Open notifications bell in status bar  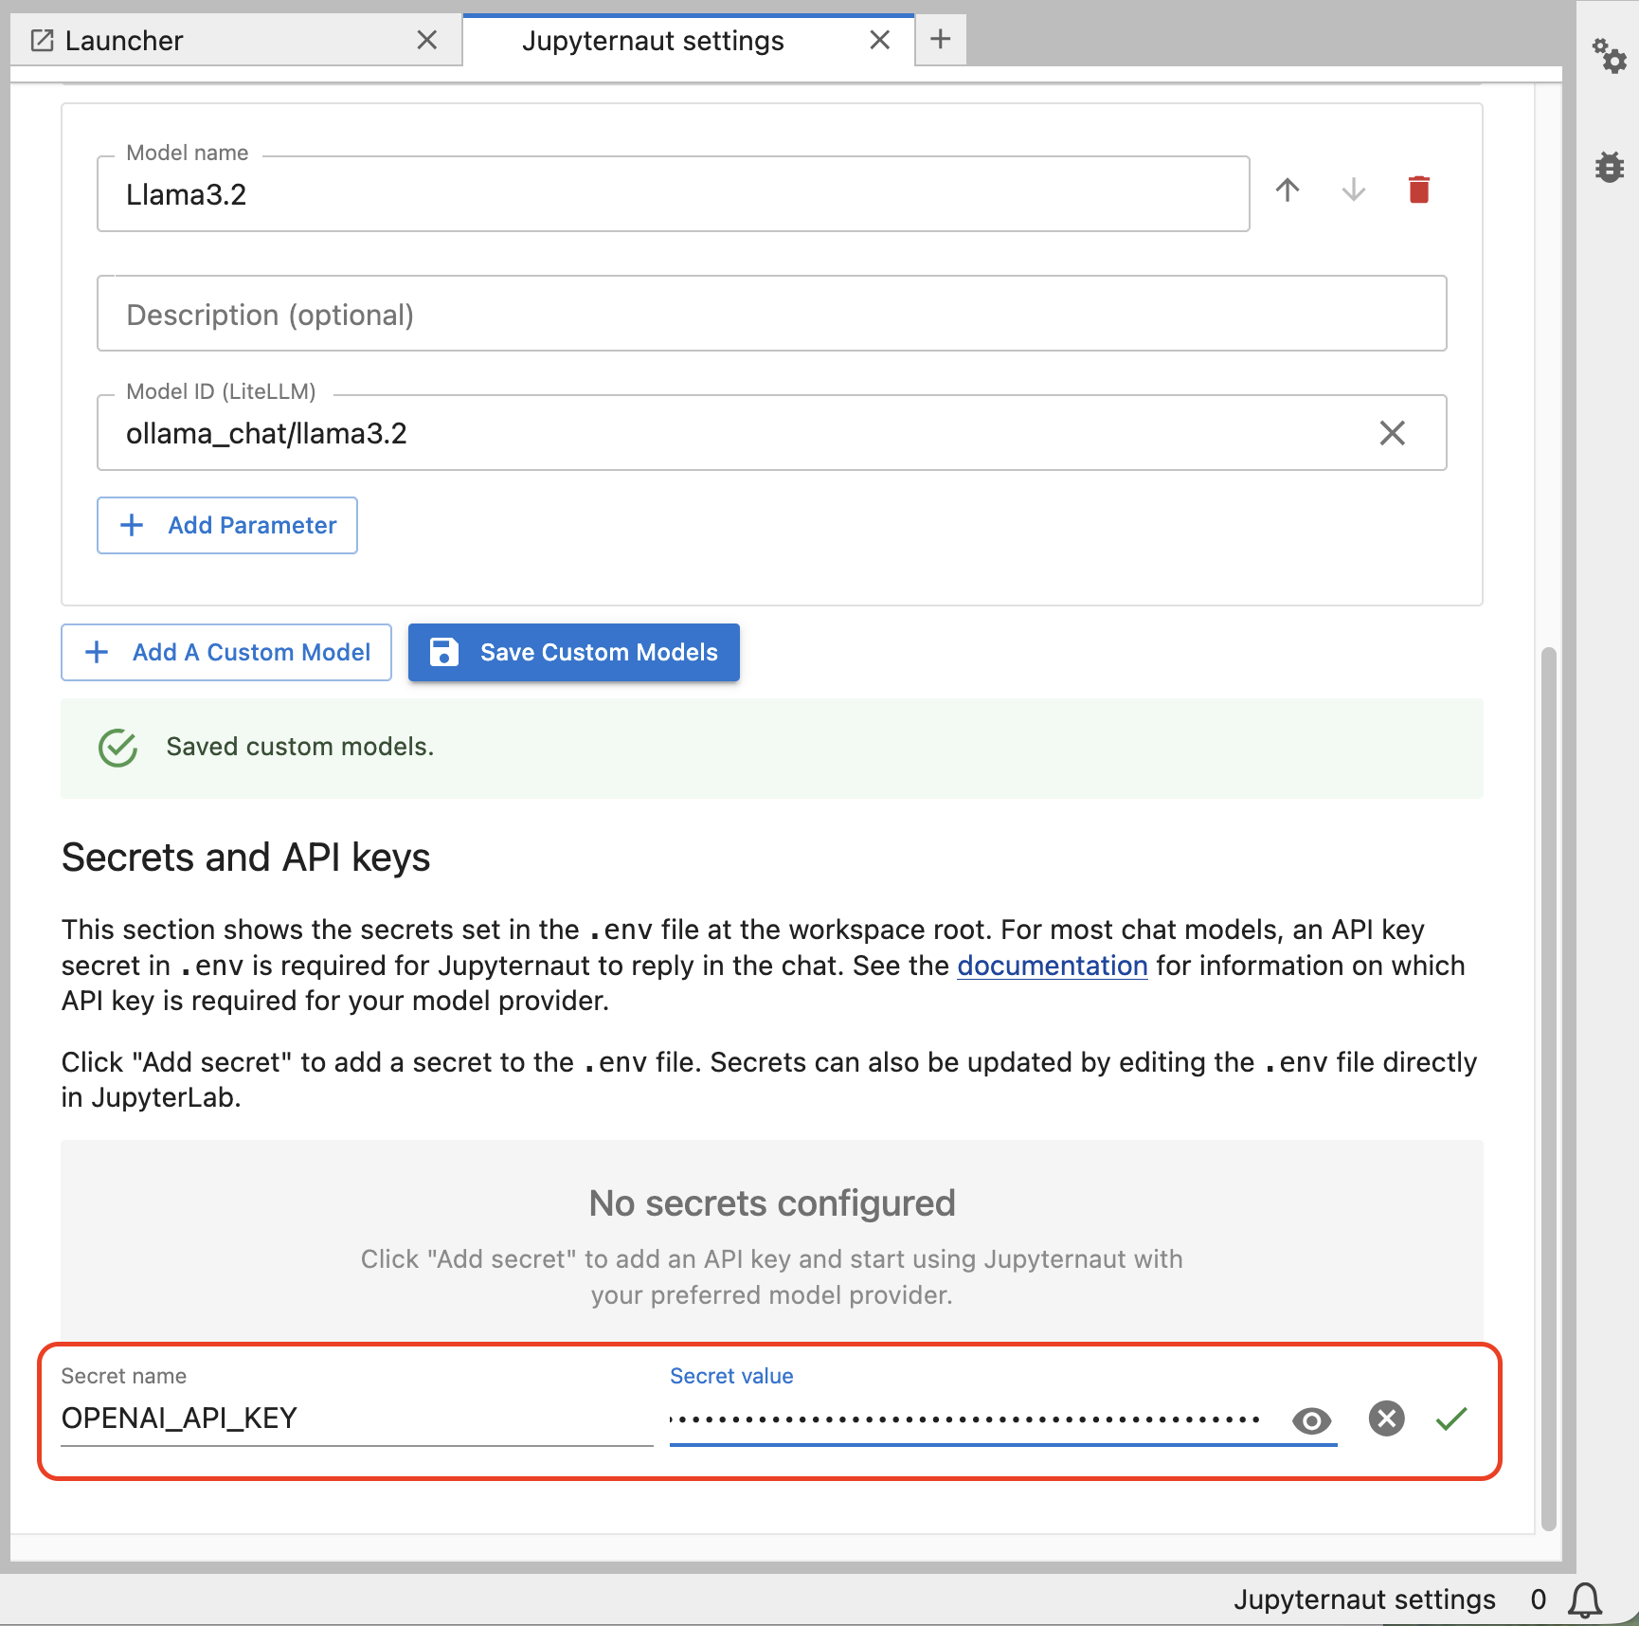tap(1584, 1600)
